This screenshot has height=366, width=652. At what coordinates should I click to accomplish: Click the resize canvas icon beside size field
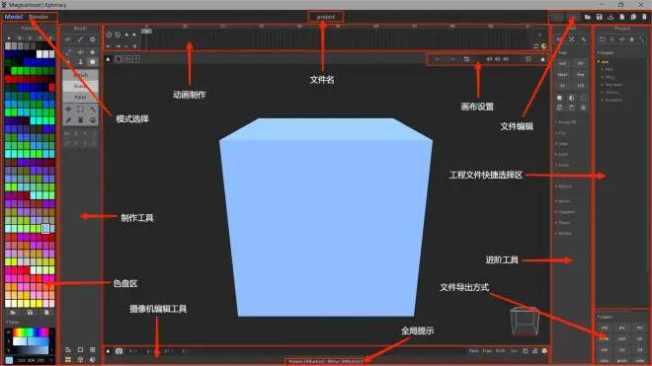tap(466, 59)
